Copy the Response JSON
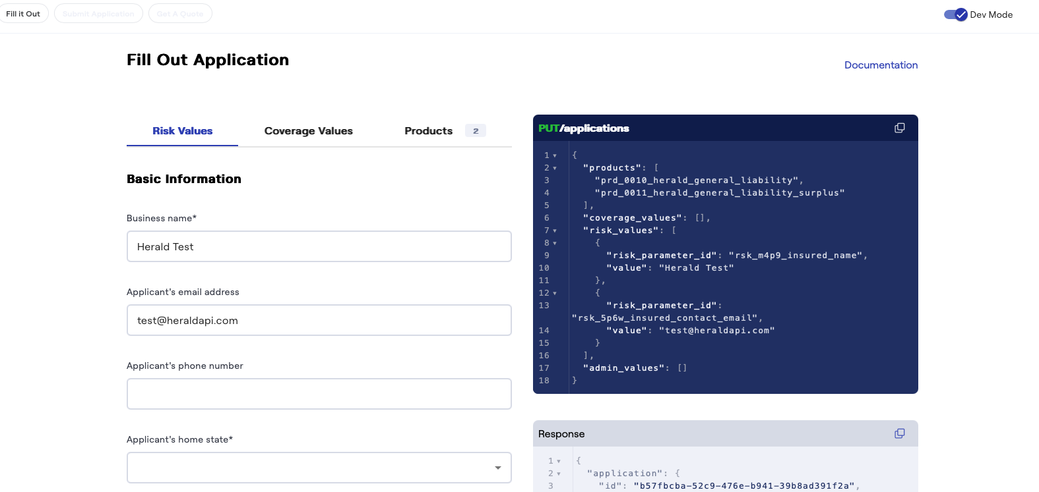The image size is (1039, 492). coord(899,433)
